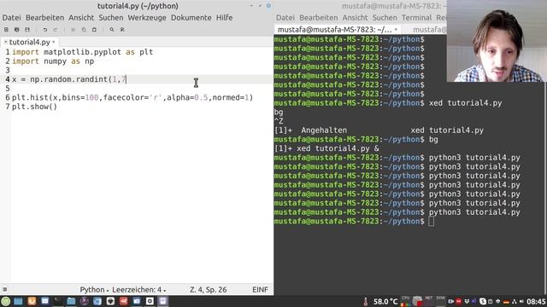This screenshot has height=307, width=547.
Task: Click the memory pie chart applet
Action: point(417,301)
